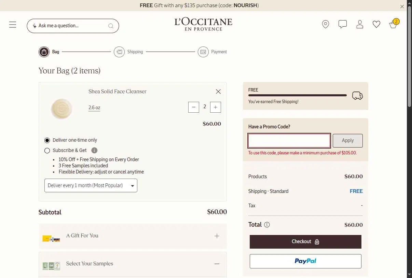Click the page vertical scrollbar
Screen dimensions: 412x278
click(409, 56)
